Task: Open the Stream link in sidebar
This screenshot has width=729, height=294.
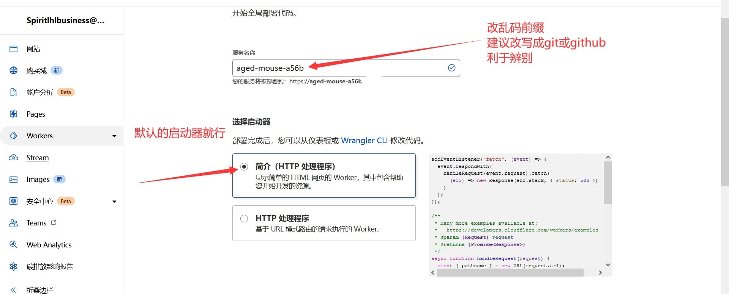Action: pos(38,158)
